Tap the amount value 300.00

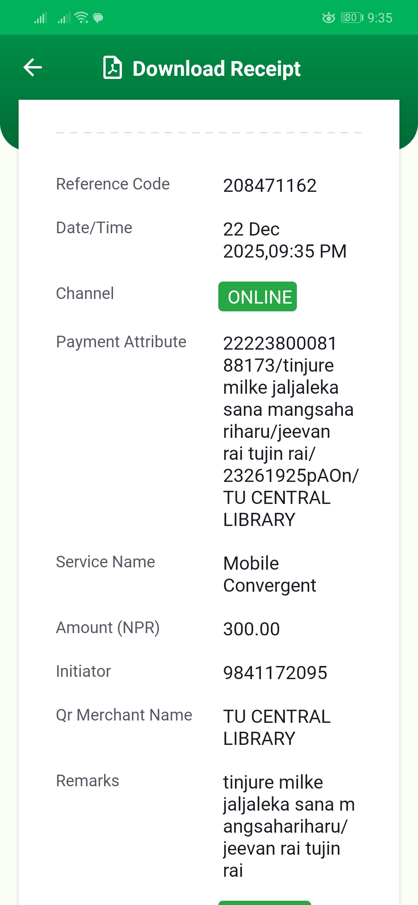click(252, 629)
